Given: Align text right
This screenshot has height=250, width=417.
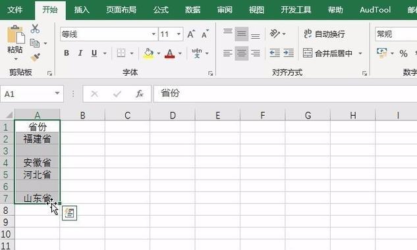Looking at the screenshot, I should [256, 53].
